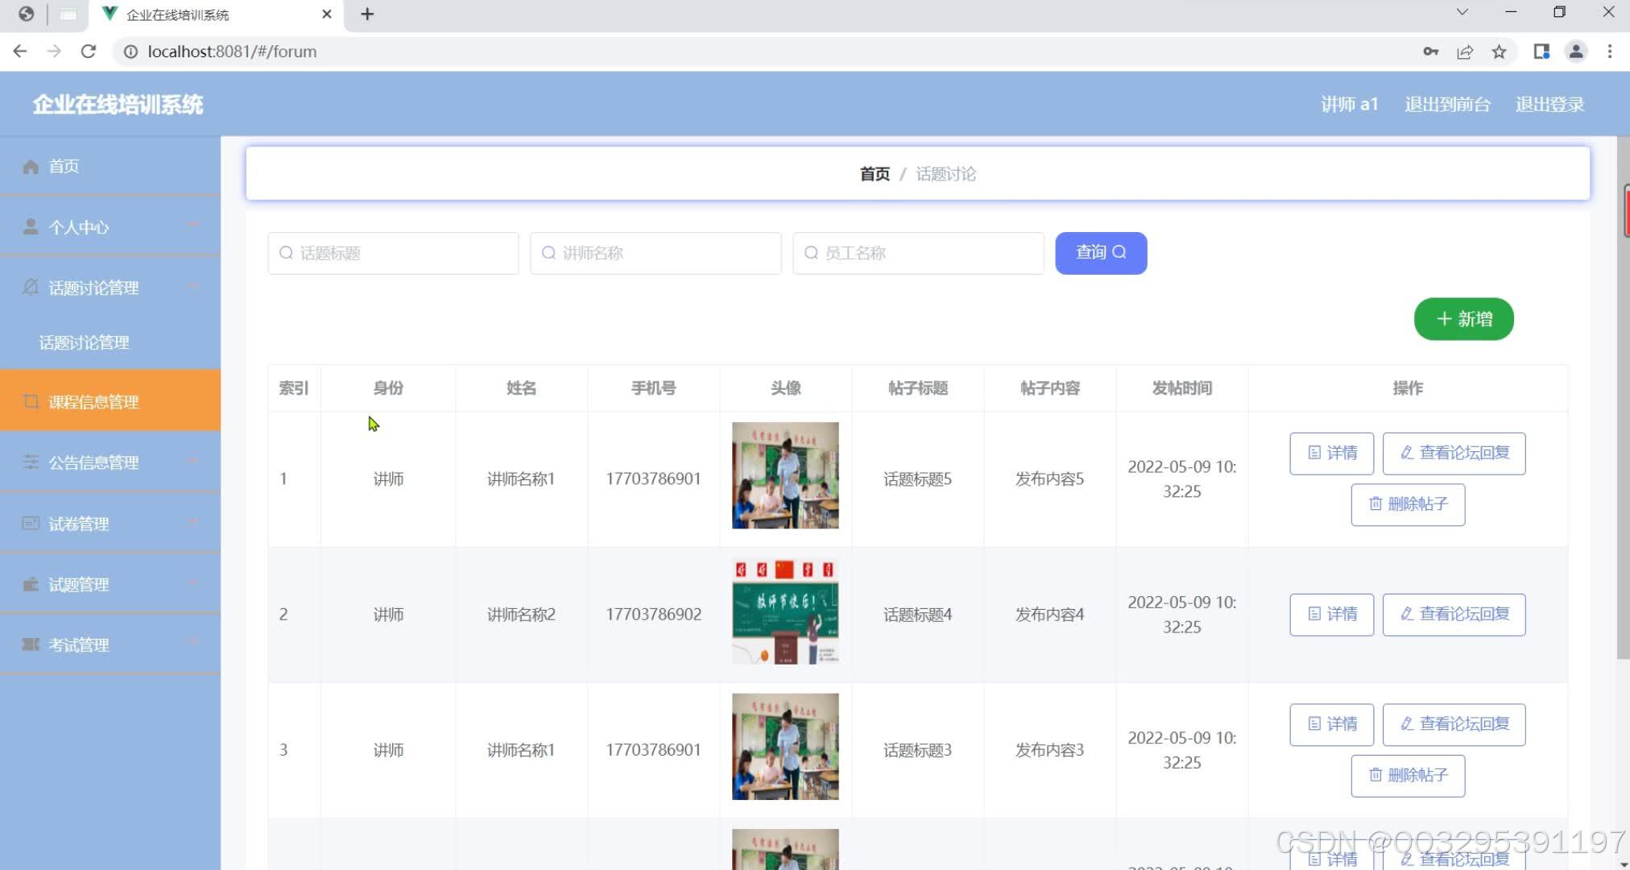Reload the page with the browser refresh icon
The image size is (1630, 870).
pos(89,52)
